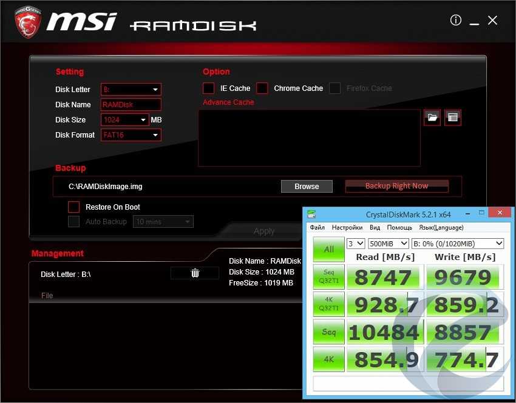
Task: Toggle the Restore On Boot checkbox
Action: click(73, 207)
